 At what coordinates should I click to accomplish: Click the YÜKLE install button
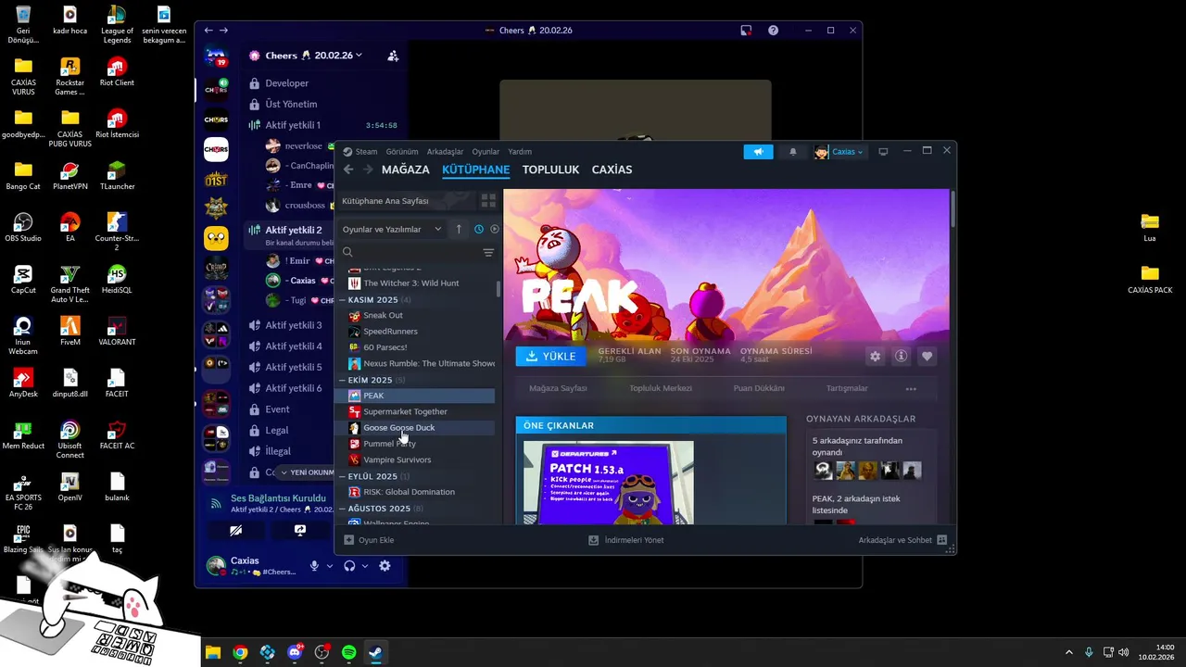point(551,356)
